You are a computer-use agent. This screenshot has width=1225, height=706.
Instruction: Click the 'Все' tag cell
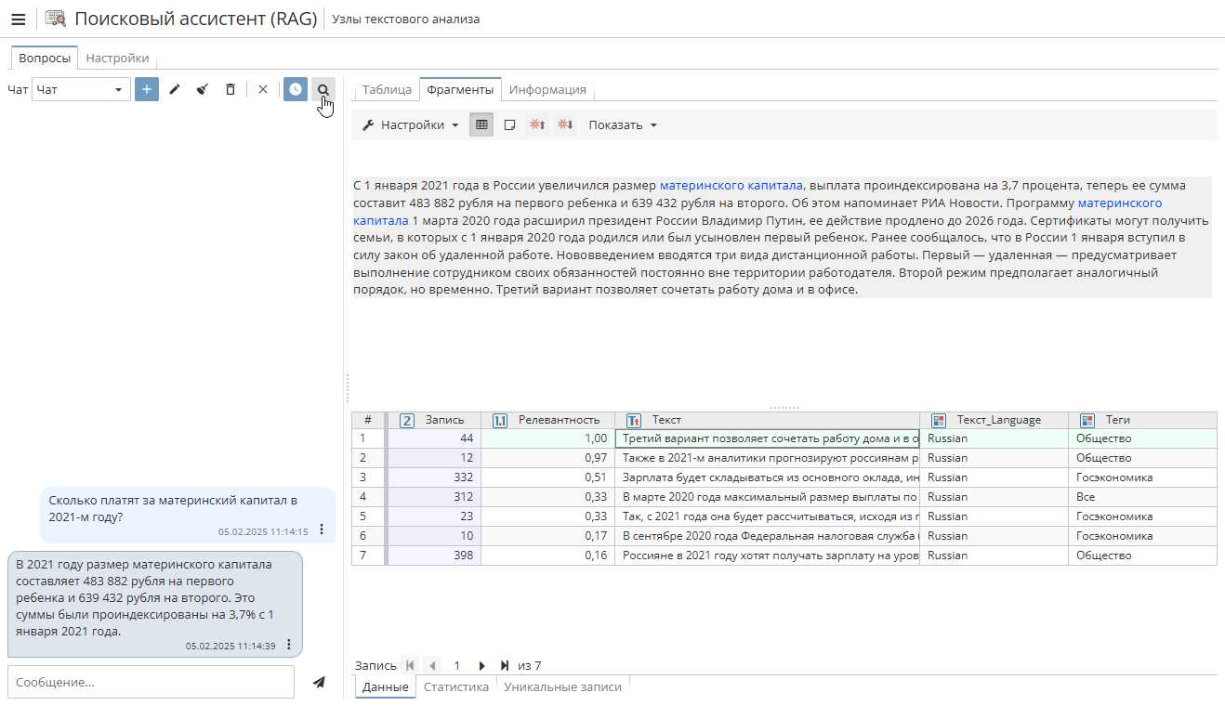[1143, 497]
